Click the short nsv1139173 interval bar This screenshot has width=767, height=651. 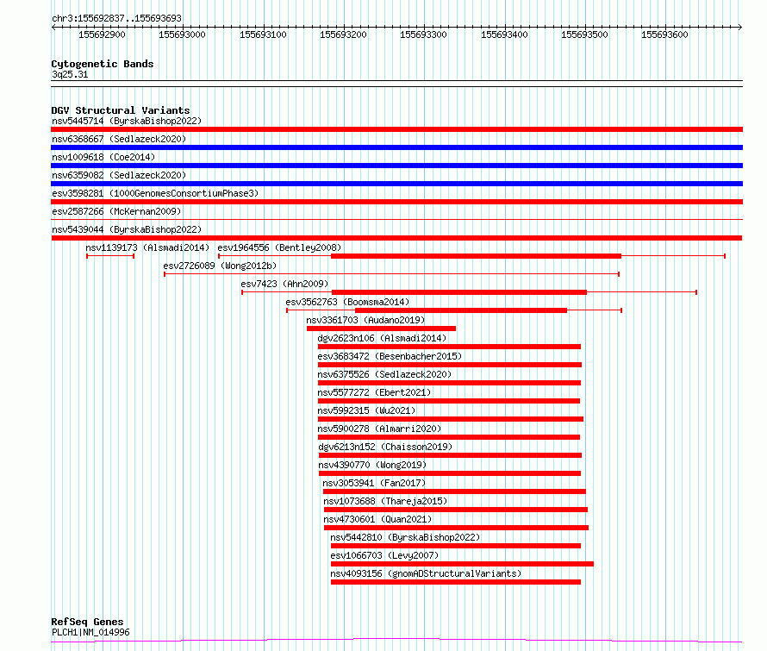(x=110, y=256)
